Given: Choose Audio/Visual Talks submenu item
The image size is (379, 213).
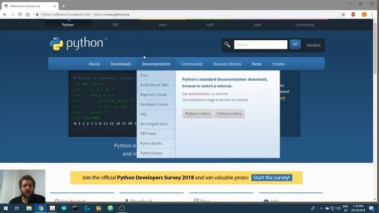Looking at the screenshot, I should (156, 85).
